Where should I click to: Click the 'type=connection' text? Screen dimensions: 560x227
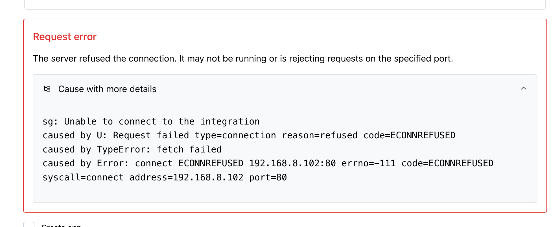(235, 135)
